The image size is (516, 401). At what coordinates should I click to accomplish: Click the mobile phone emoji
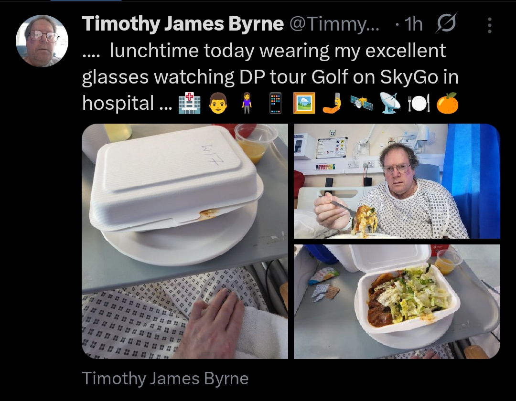pos(276,103)
